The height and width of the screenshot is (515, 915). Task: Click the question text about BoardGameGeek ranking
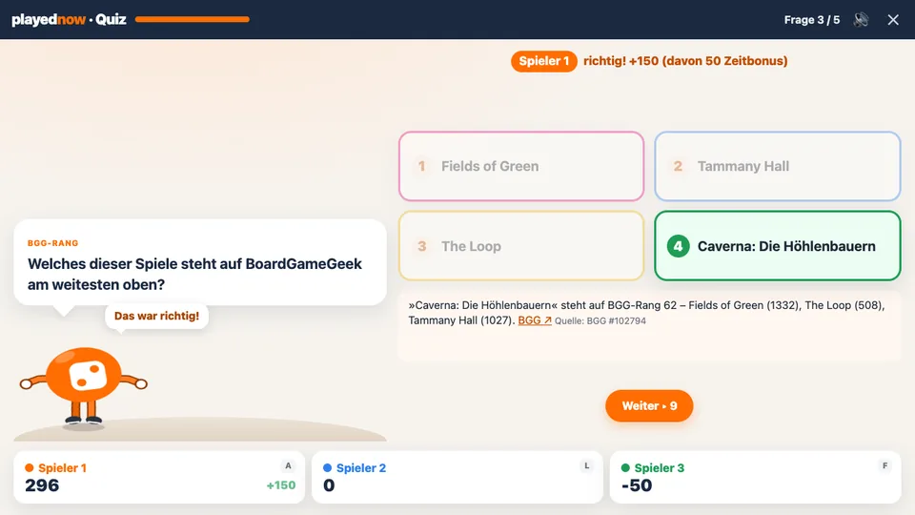tap(194, 274)
